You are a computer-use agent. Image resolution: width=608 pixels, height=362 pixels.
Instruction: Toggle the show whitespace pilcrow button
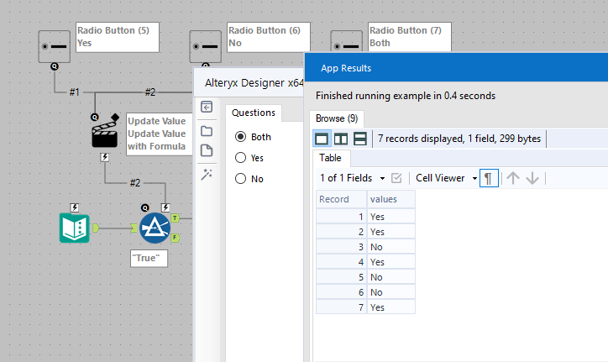pyautogui.click(x=489, y=178)
